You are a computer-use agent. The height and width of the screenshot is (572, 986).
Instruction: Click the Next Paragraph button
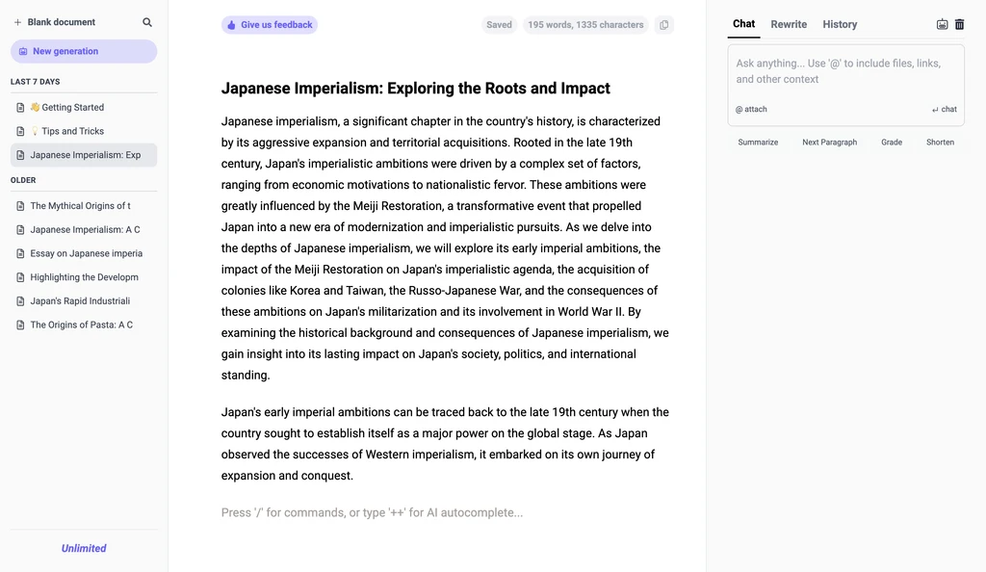(829, 143)
